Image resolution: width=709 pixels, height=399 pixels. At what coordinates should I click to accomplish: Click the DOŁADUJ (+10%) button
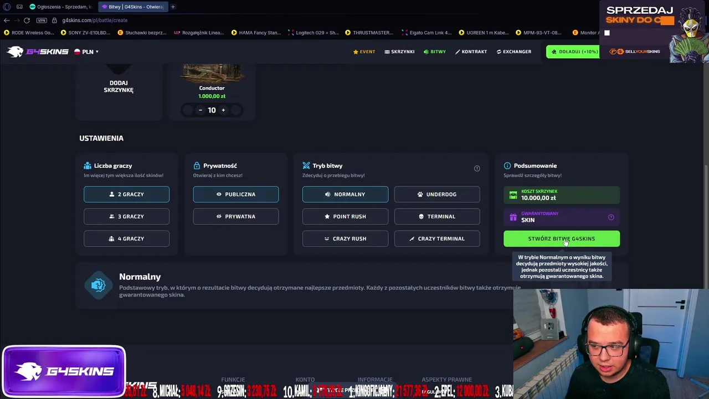pos(574,52)
